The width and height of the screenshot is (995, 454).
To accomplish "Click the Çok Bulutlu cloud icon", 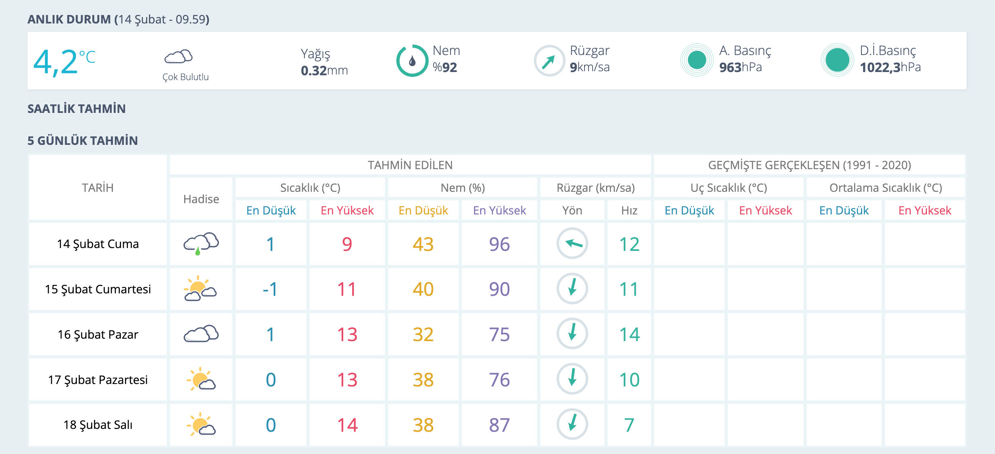I will tap(179, 57).
